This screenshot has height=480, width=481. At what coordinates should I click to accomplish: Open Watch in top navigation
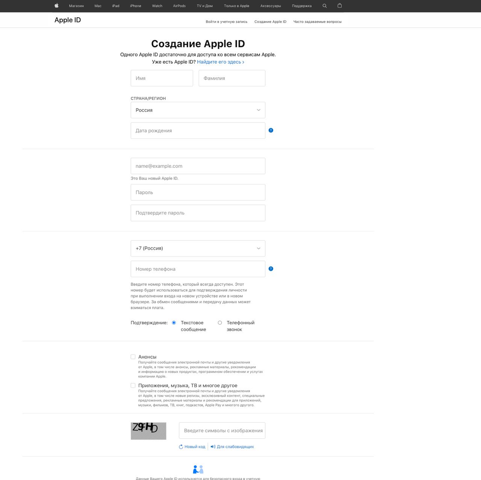[157, 6]
